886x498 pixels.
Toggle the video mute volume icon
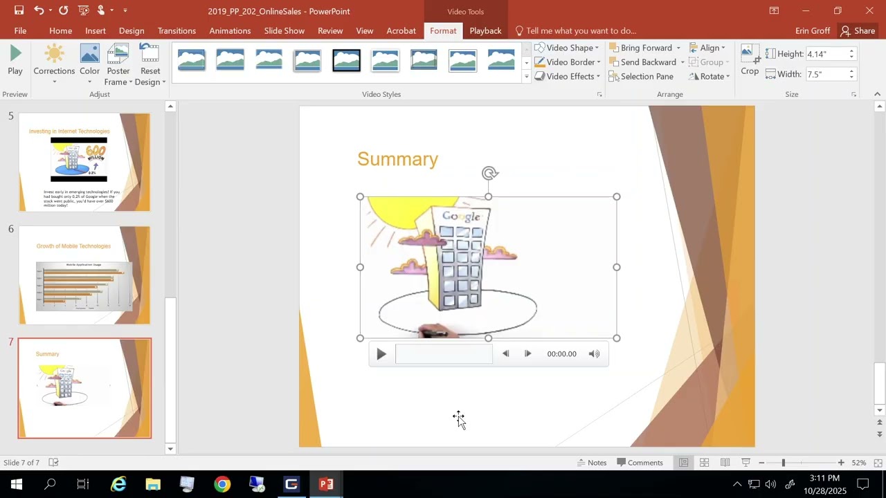(x=594, y=354)
